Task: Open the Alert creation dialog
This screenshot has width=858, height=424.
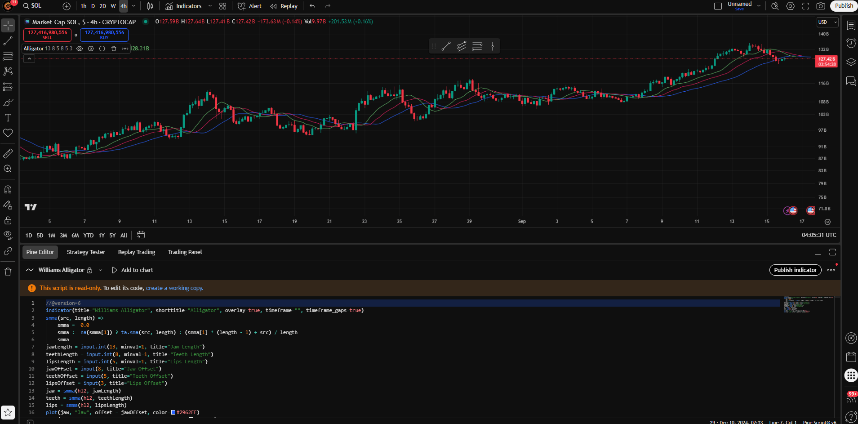Action: [x=250, y=6]
